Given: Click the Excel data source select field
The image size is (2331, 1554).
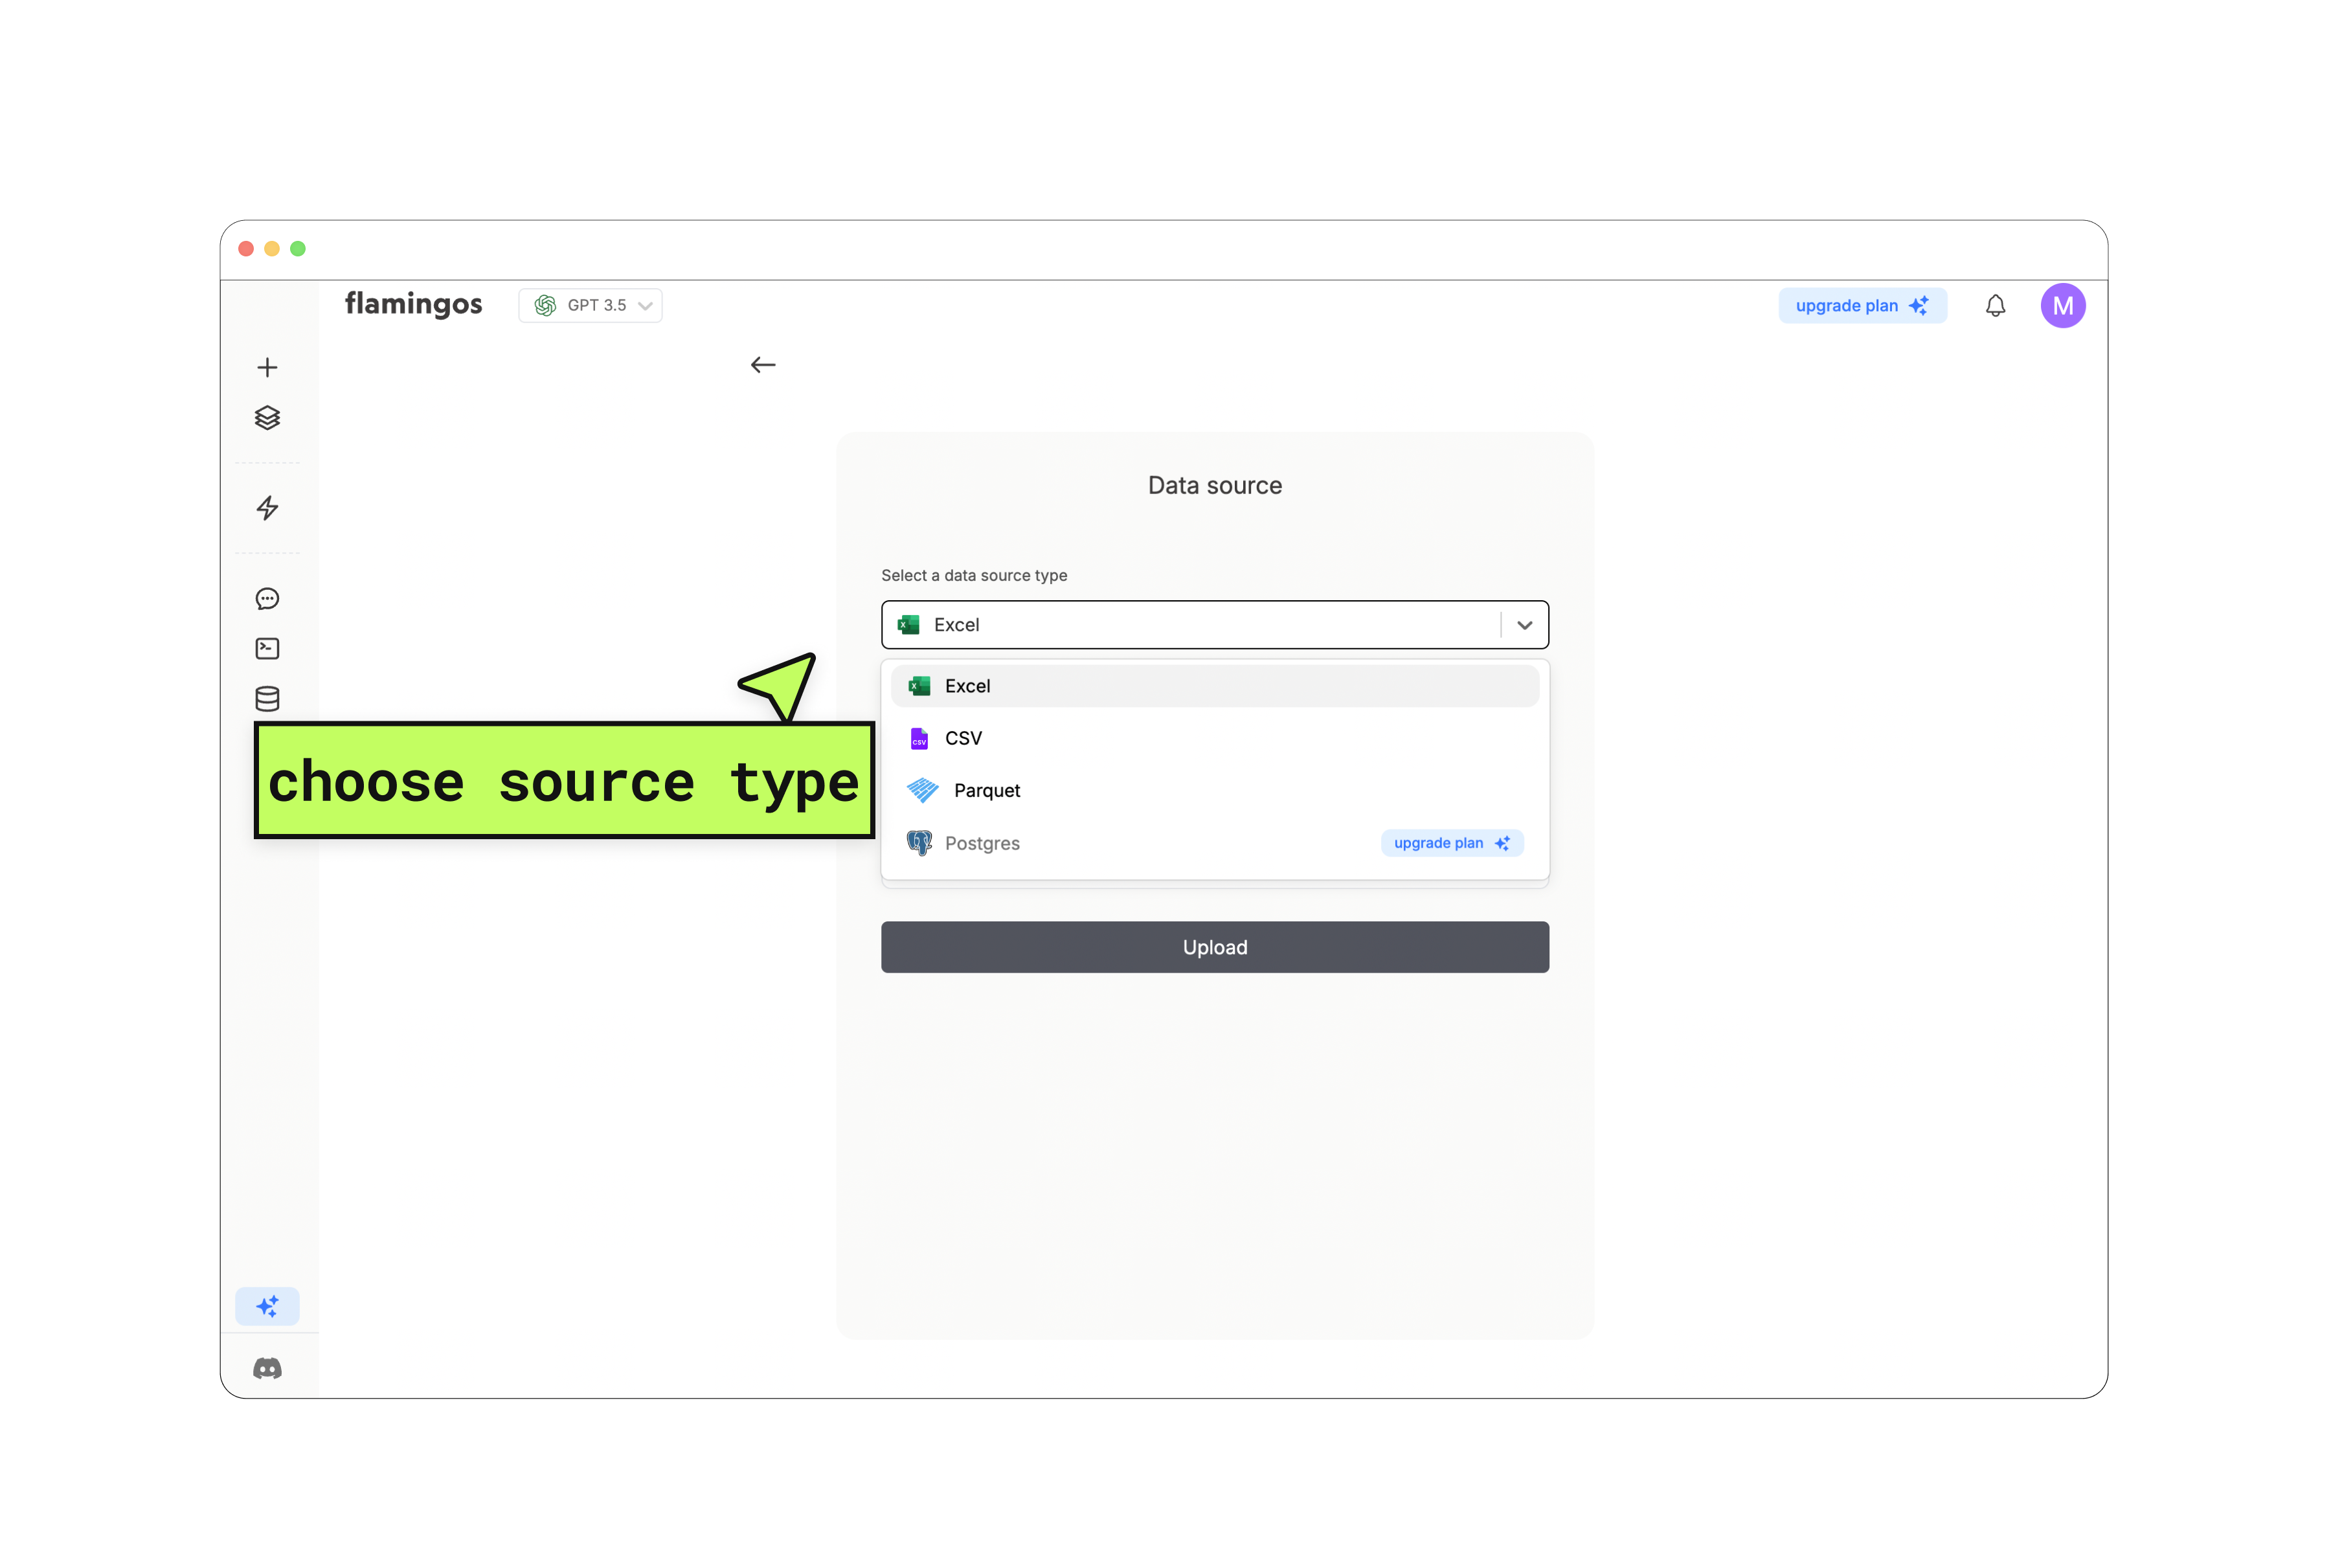Looking at the screenshot, I should click(x=1189, y=625).
